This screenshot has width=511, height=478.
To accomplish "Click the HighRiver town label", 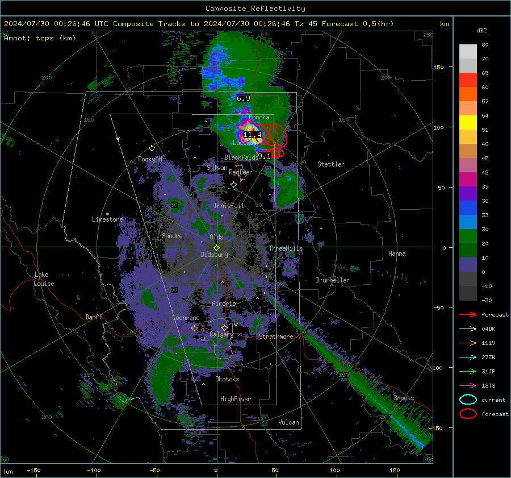I will [236, 399].
